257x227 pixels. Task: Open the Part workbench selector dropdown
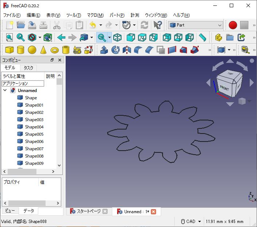195,25
